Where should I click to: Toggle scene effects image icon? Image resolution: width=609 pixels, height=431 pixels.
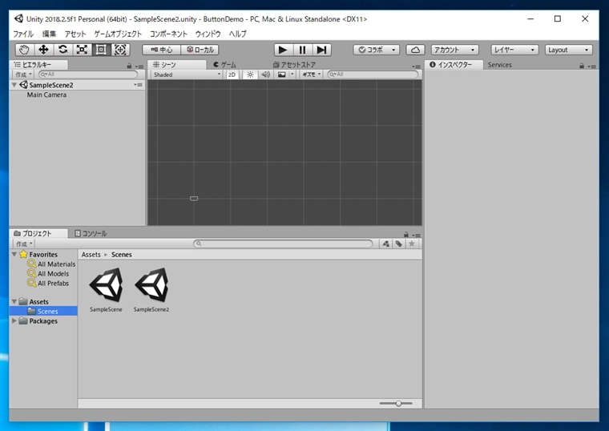281,75
